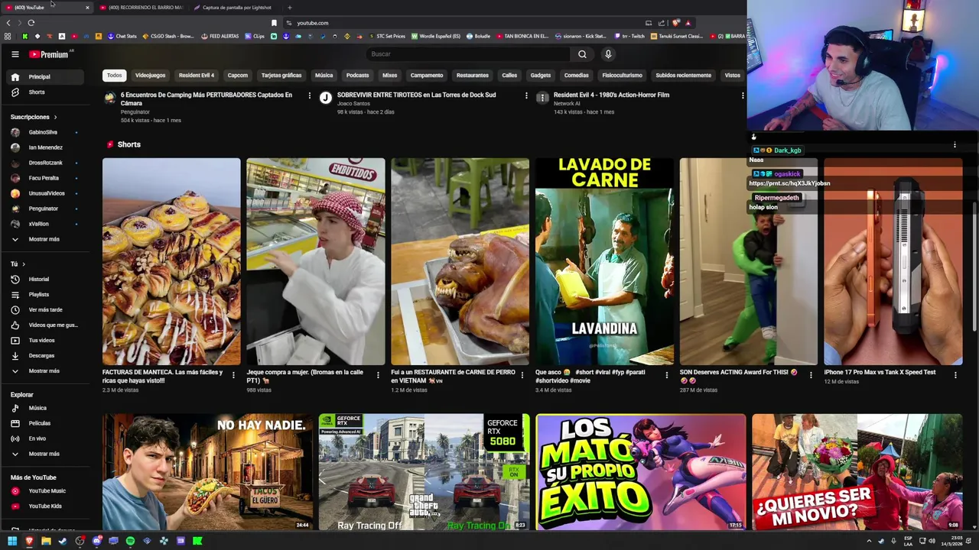Reload the page with browser refresh icon

coord(31,23)
